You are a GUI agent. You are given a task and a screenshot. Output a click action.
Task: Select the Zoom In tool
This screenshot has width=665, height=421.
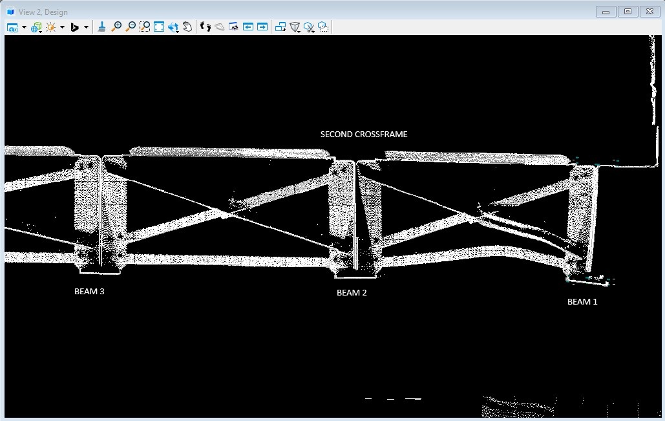pos(116,27)
